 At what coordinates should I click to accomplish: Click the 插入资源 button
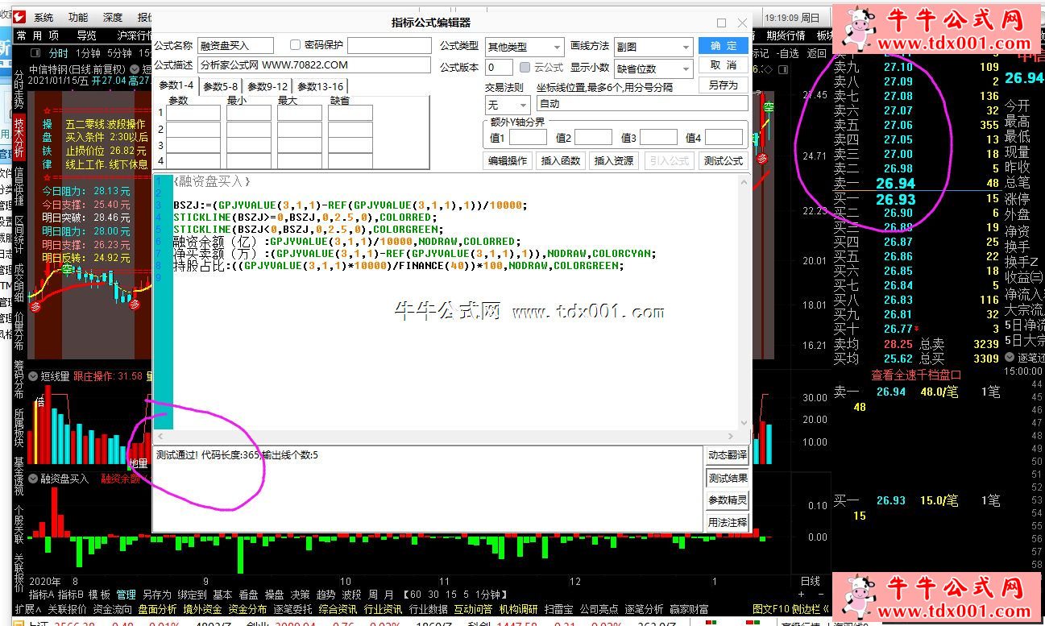pyautogui.click(x=613, y=160)
